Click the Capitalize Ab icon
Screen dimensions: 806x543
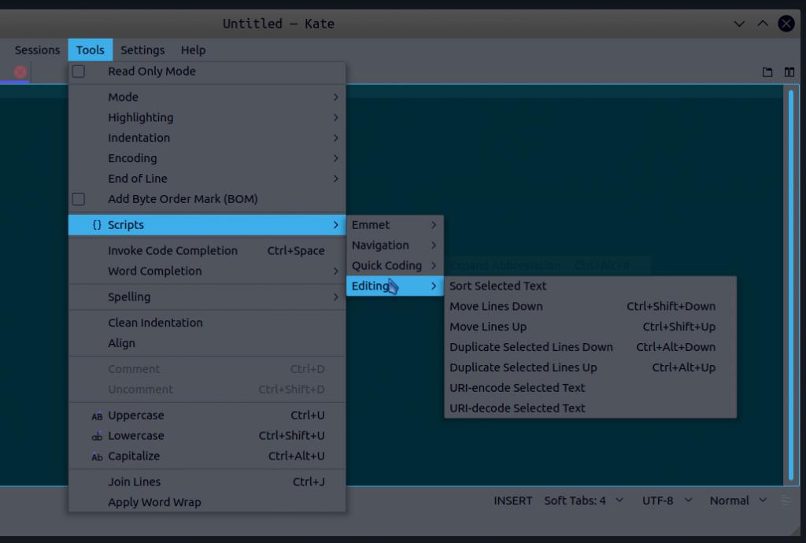97,456
